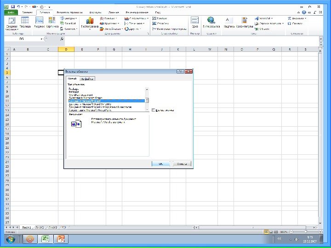Switch to Page Break Preview in status bar
The height and width of the screenshot is (248, 331).
pyautogui.click(x=276, y=232)
